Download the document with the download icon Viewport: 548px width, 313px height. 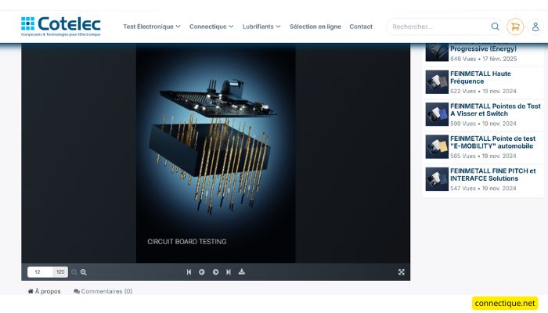pos(242,272)
